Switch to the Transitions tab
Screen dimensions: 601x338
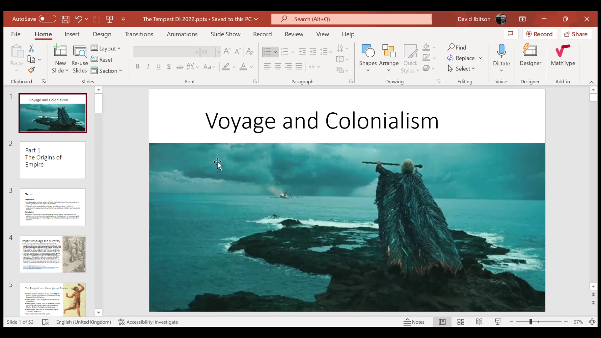coord(139,34)
